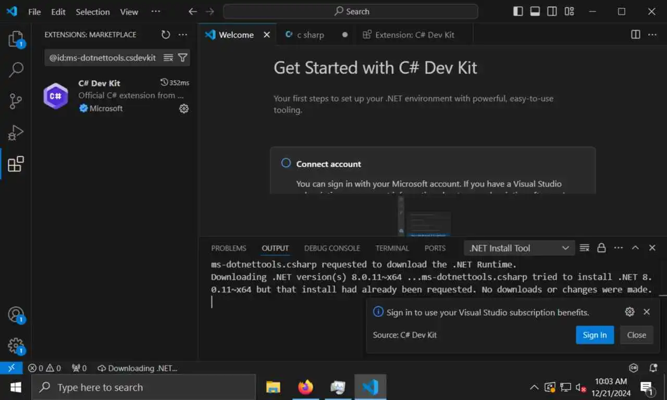Open notification settings gear
Image resolution: width=667 pixels, height=400 pixels.
tap(629, 312)
